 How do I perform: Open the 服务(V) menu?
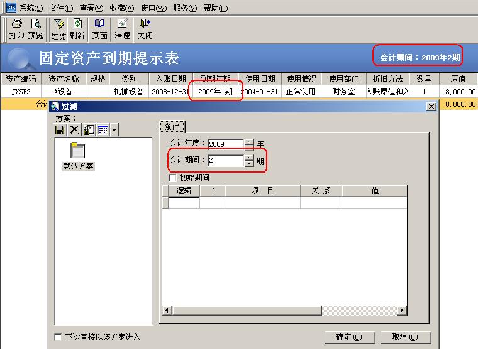185,8
